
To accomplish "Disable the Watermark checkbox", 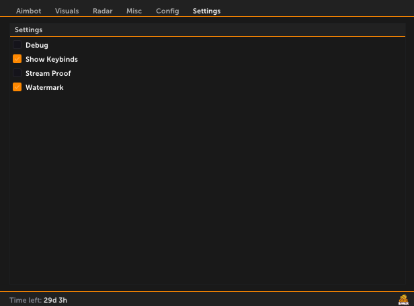I will point(17,87).
